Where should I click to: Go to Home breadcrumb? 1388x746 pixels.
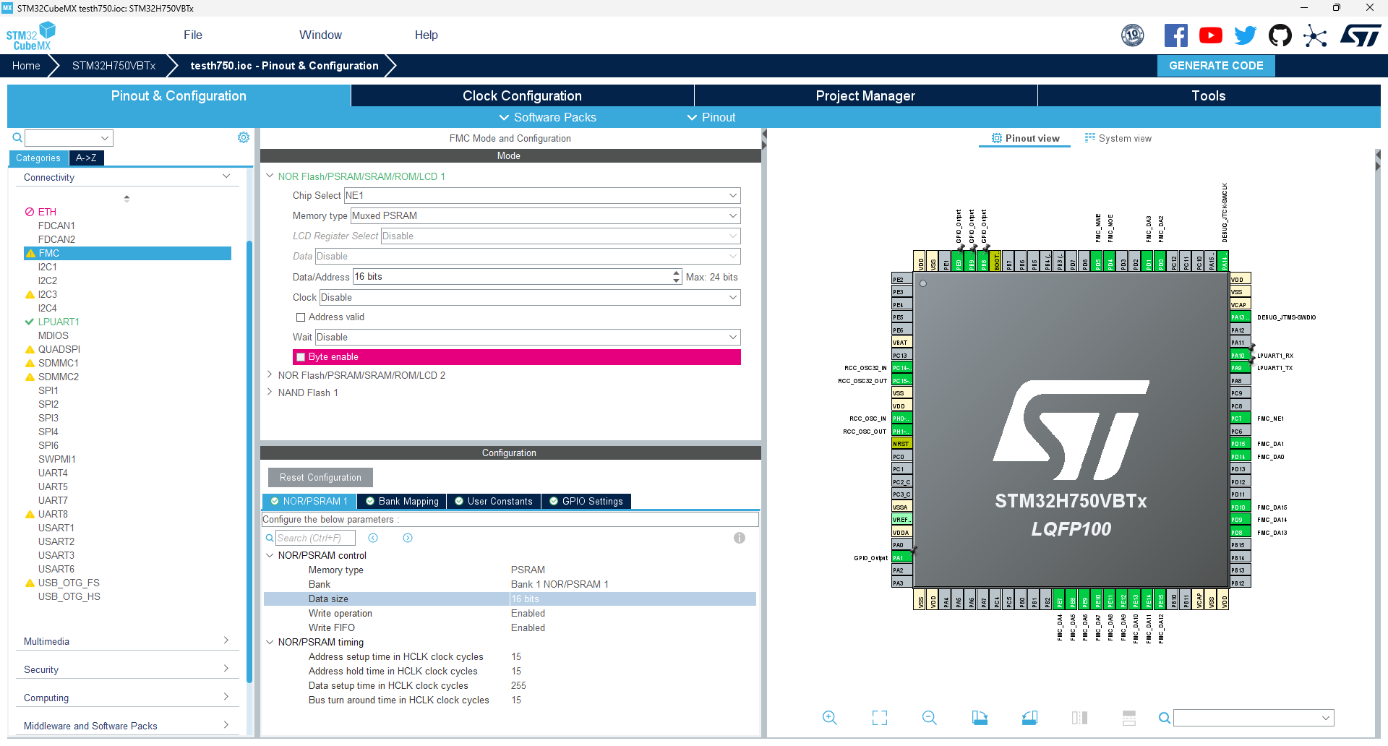point(26,66)
